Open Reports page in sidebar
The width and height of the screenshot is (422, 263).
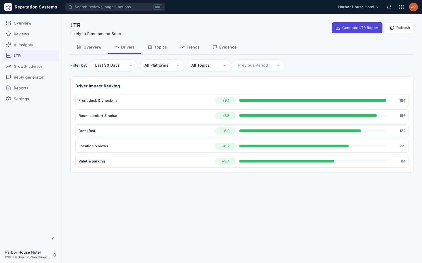coord(31,88)
